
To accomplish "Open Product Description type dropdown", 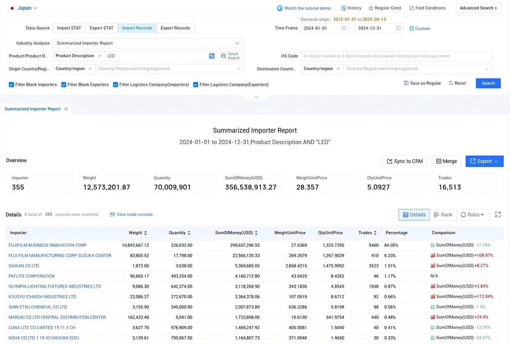I will click(x=79, y=56).
